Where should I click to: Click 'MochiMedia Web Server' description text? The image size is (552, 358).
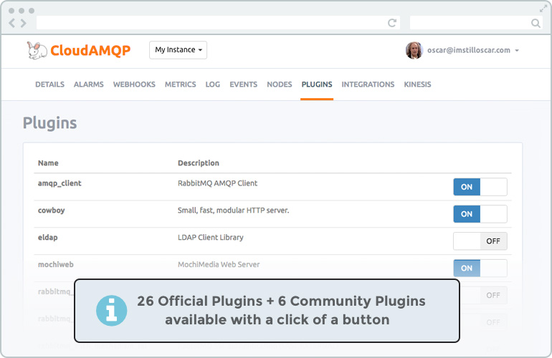point(219,264)
